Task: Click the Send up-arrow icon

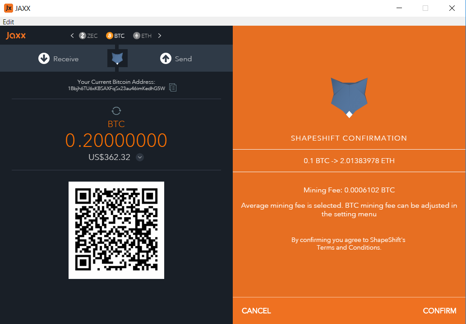Action: [x=166, y=59]
